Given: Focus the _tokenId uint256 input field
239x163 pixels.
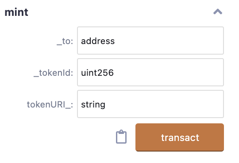Looking at the screenshot, I should point(150,72).
